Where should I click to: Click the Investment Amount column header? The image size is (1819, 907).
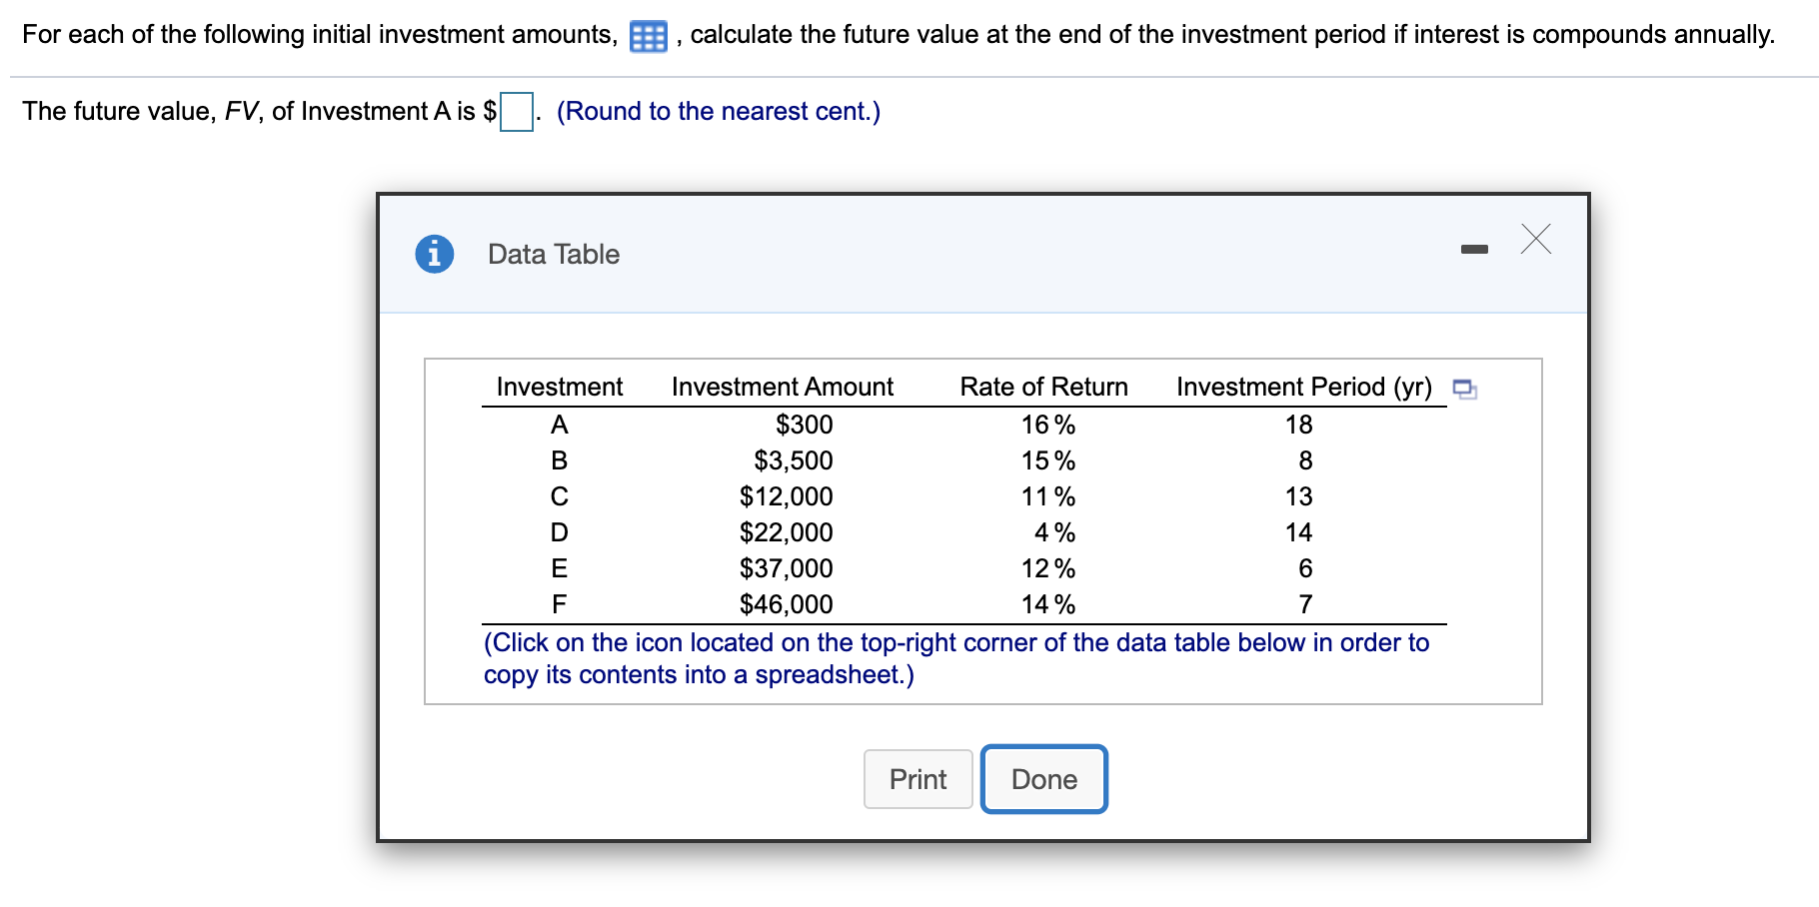coord(782,387)
